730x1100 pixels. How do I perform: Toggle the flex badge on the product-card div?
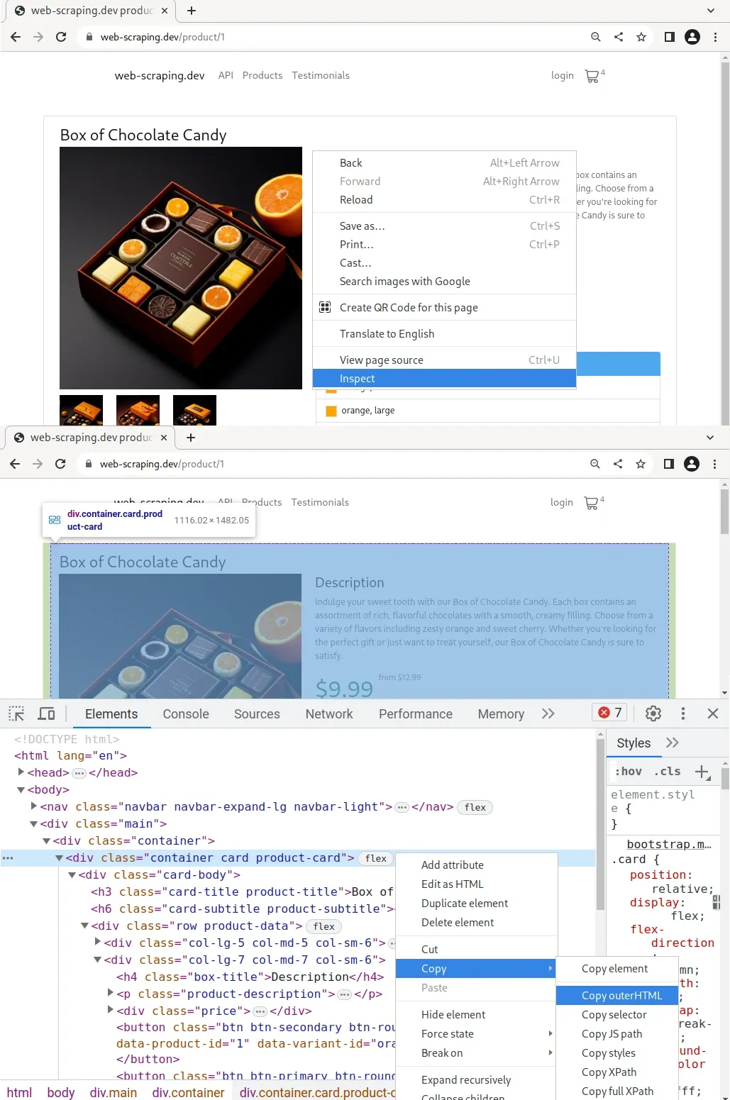[x=375, y=858]
